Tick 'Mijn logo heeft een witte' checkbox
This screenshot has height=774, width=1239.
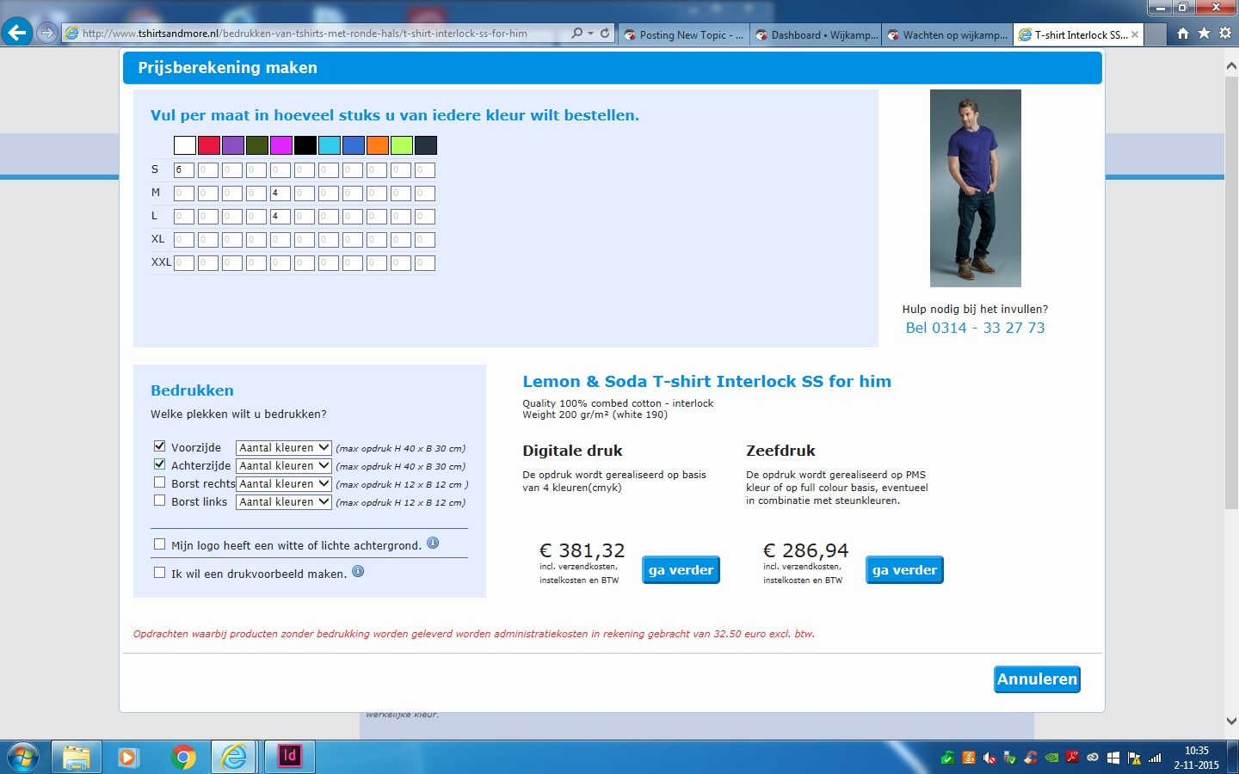tap(159, 544)
